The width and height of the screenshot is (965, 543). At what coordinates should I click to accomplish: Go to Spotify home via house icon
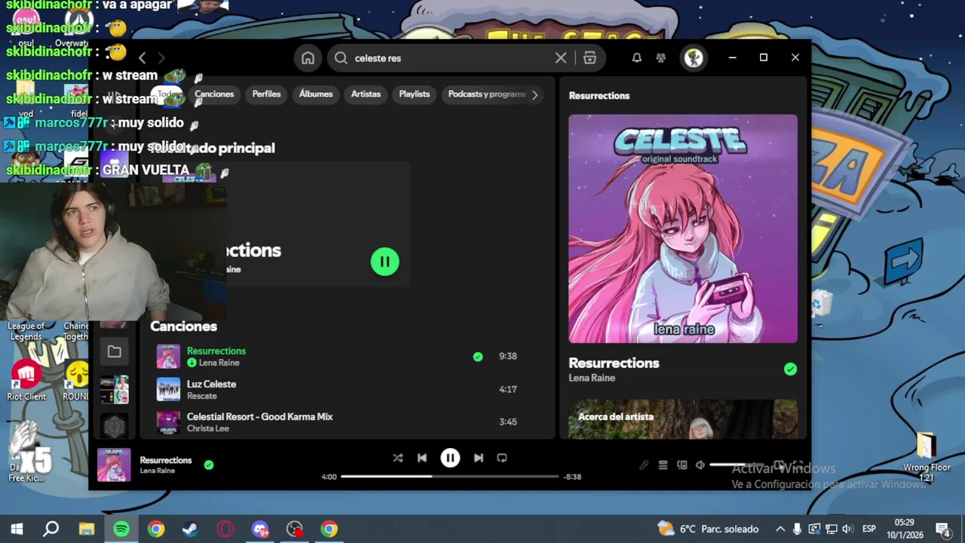pos(308,58)
